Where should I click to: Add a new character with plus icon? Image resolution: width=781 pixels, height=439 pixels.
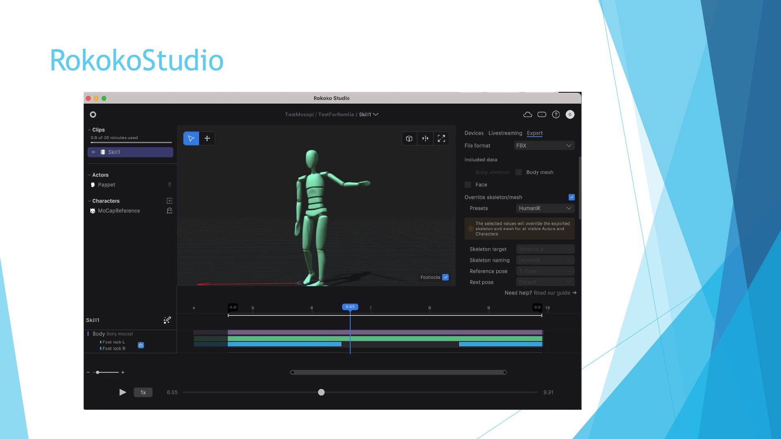170,201
